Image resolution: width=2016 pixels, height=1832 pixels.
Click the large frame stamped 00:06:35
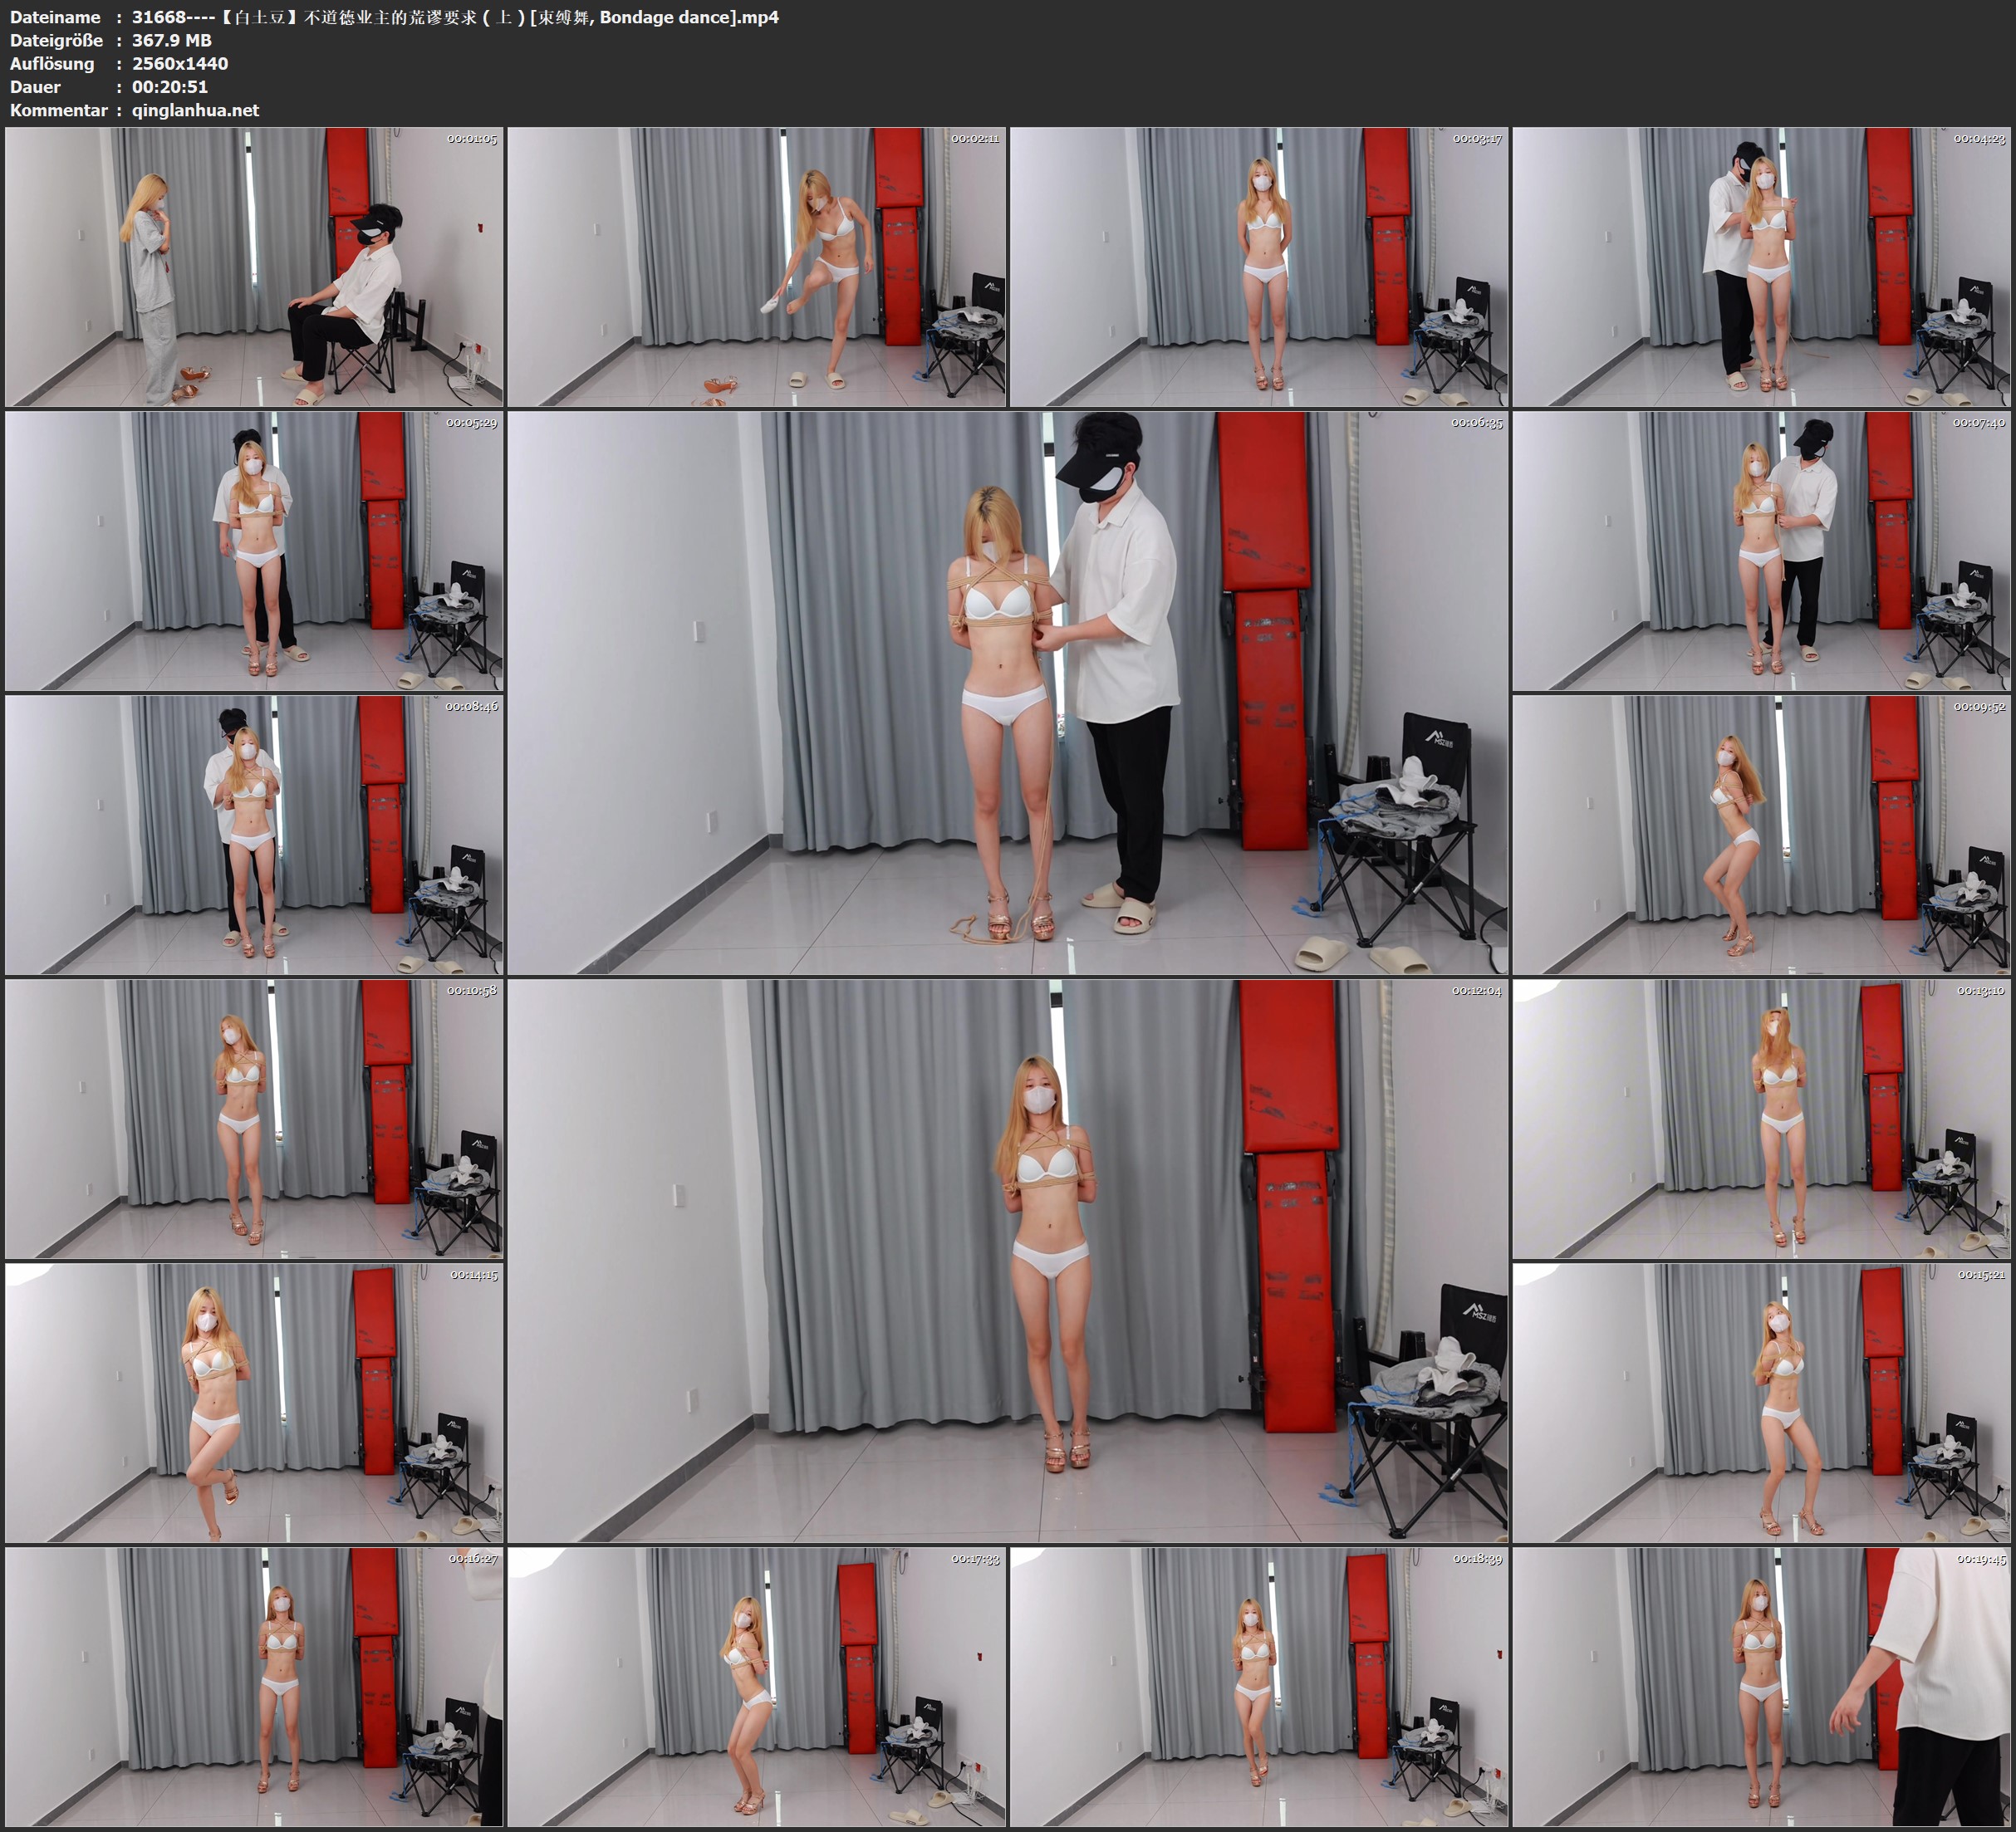click(x=1007, y=693)
